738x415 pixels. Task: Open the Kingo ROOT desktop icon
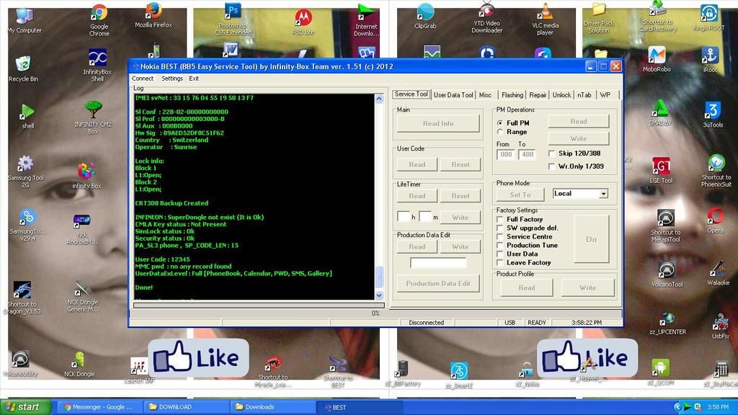point(708,14)
